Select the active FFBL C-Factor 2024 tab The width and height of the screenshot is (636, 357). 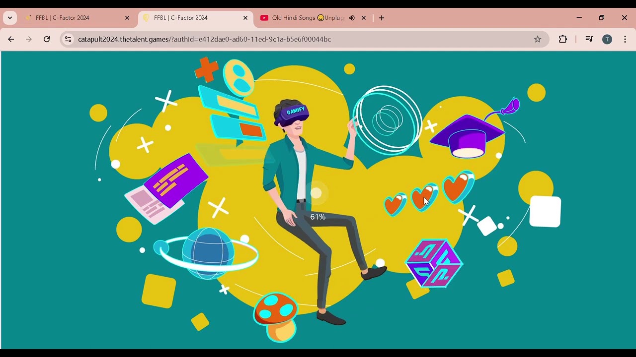click(x=196, y=18)
